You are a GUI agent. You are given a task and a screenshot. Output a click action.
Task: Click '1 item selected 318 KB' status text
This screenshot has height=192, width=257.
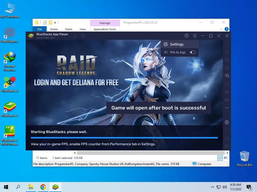[68, 158]
